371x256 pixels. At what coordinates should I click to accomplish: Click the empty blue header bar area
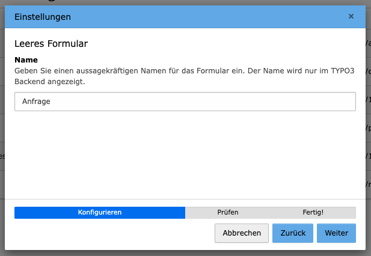(x=208, y=17)
